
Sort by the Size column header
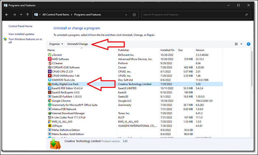186,50
